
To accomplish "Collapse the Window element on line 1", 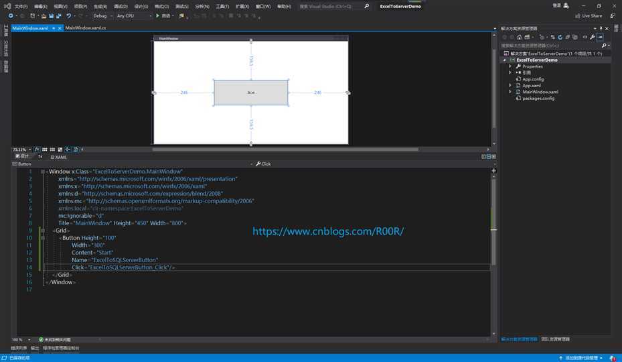I will coord(43,172).
